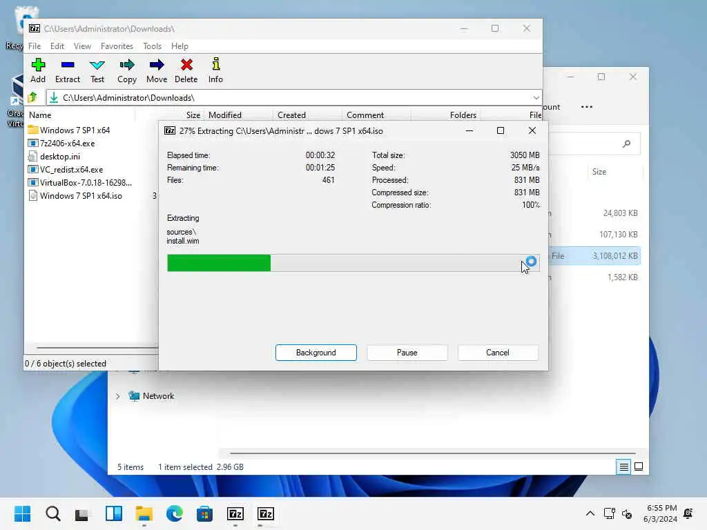Expand the Network tree item in Explorer
The width and height of the screenshot is (707, 530).
[117, 396]
